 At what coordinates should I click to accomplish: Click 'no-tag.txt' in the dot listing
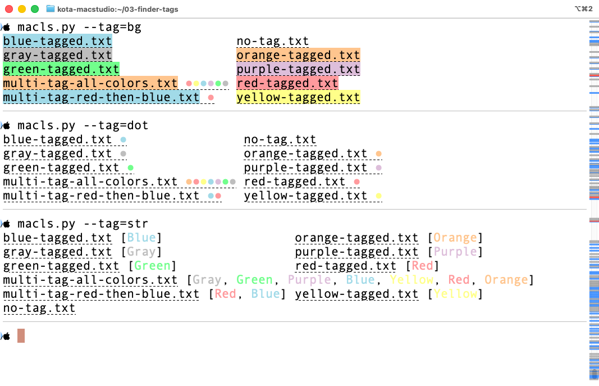280,140
